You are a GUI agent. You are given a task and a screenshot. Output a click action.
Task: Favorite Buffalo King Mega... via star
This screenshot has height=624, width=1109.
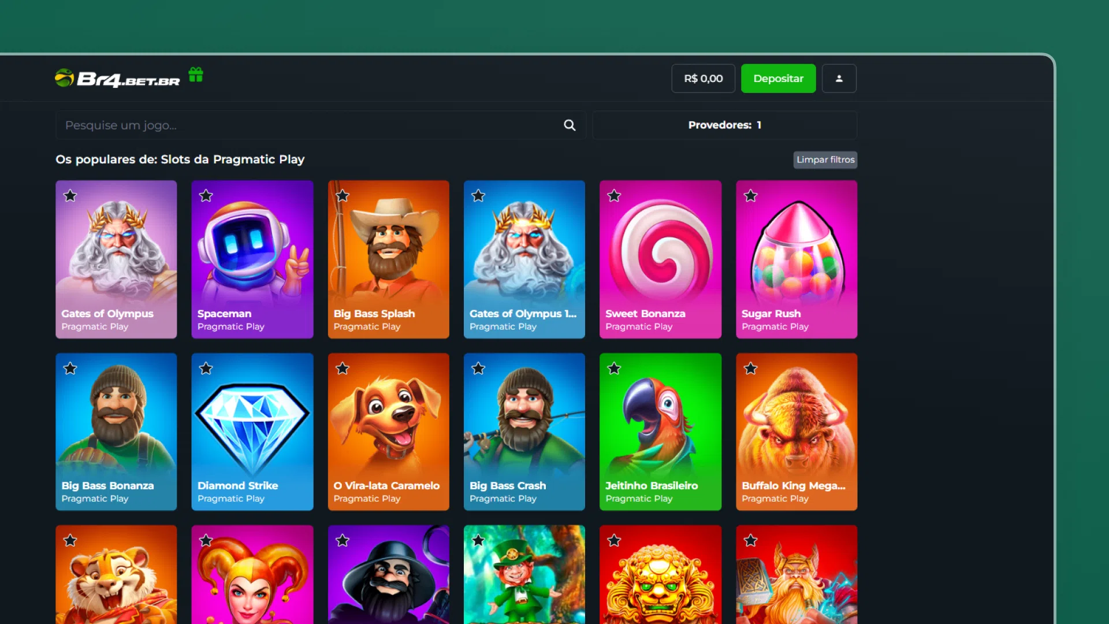tap(750, 369)
